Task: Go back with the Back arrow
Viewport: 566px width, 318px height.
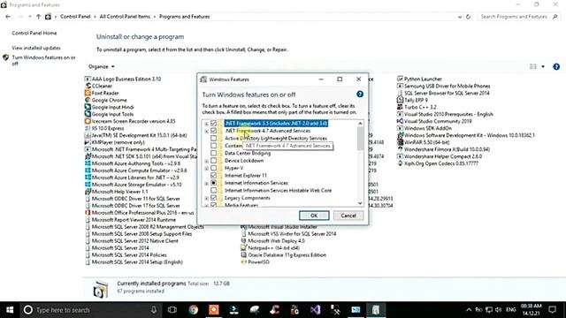Action: 8,17
